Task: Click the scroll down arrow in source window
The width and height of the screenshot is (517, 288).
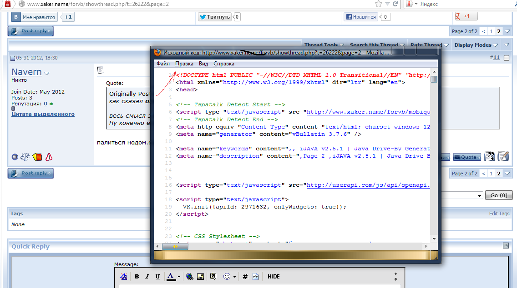Action: 434,238
